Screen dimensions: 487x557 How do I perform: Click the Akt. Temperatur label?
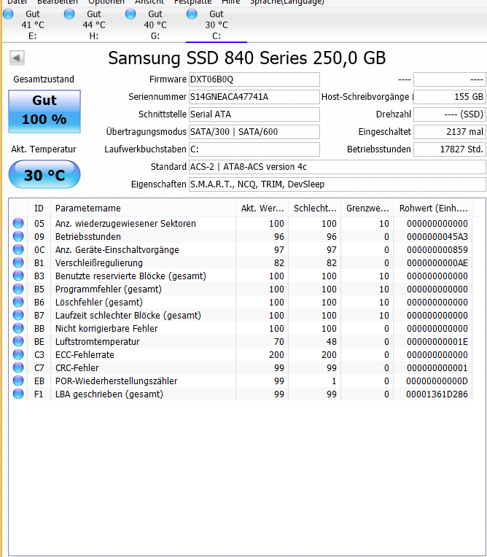point(43,149)
